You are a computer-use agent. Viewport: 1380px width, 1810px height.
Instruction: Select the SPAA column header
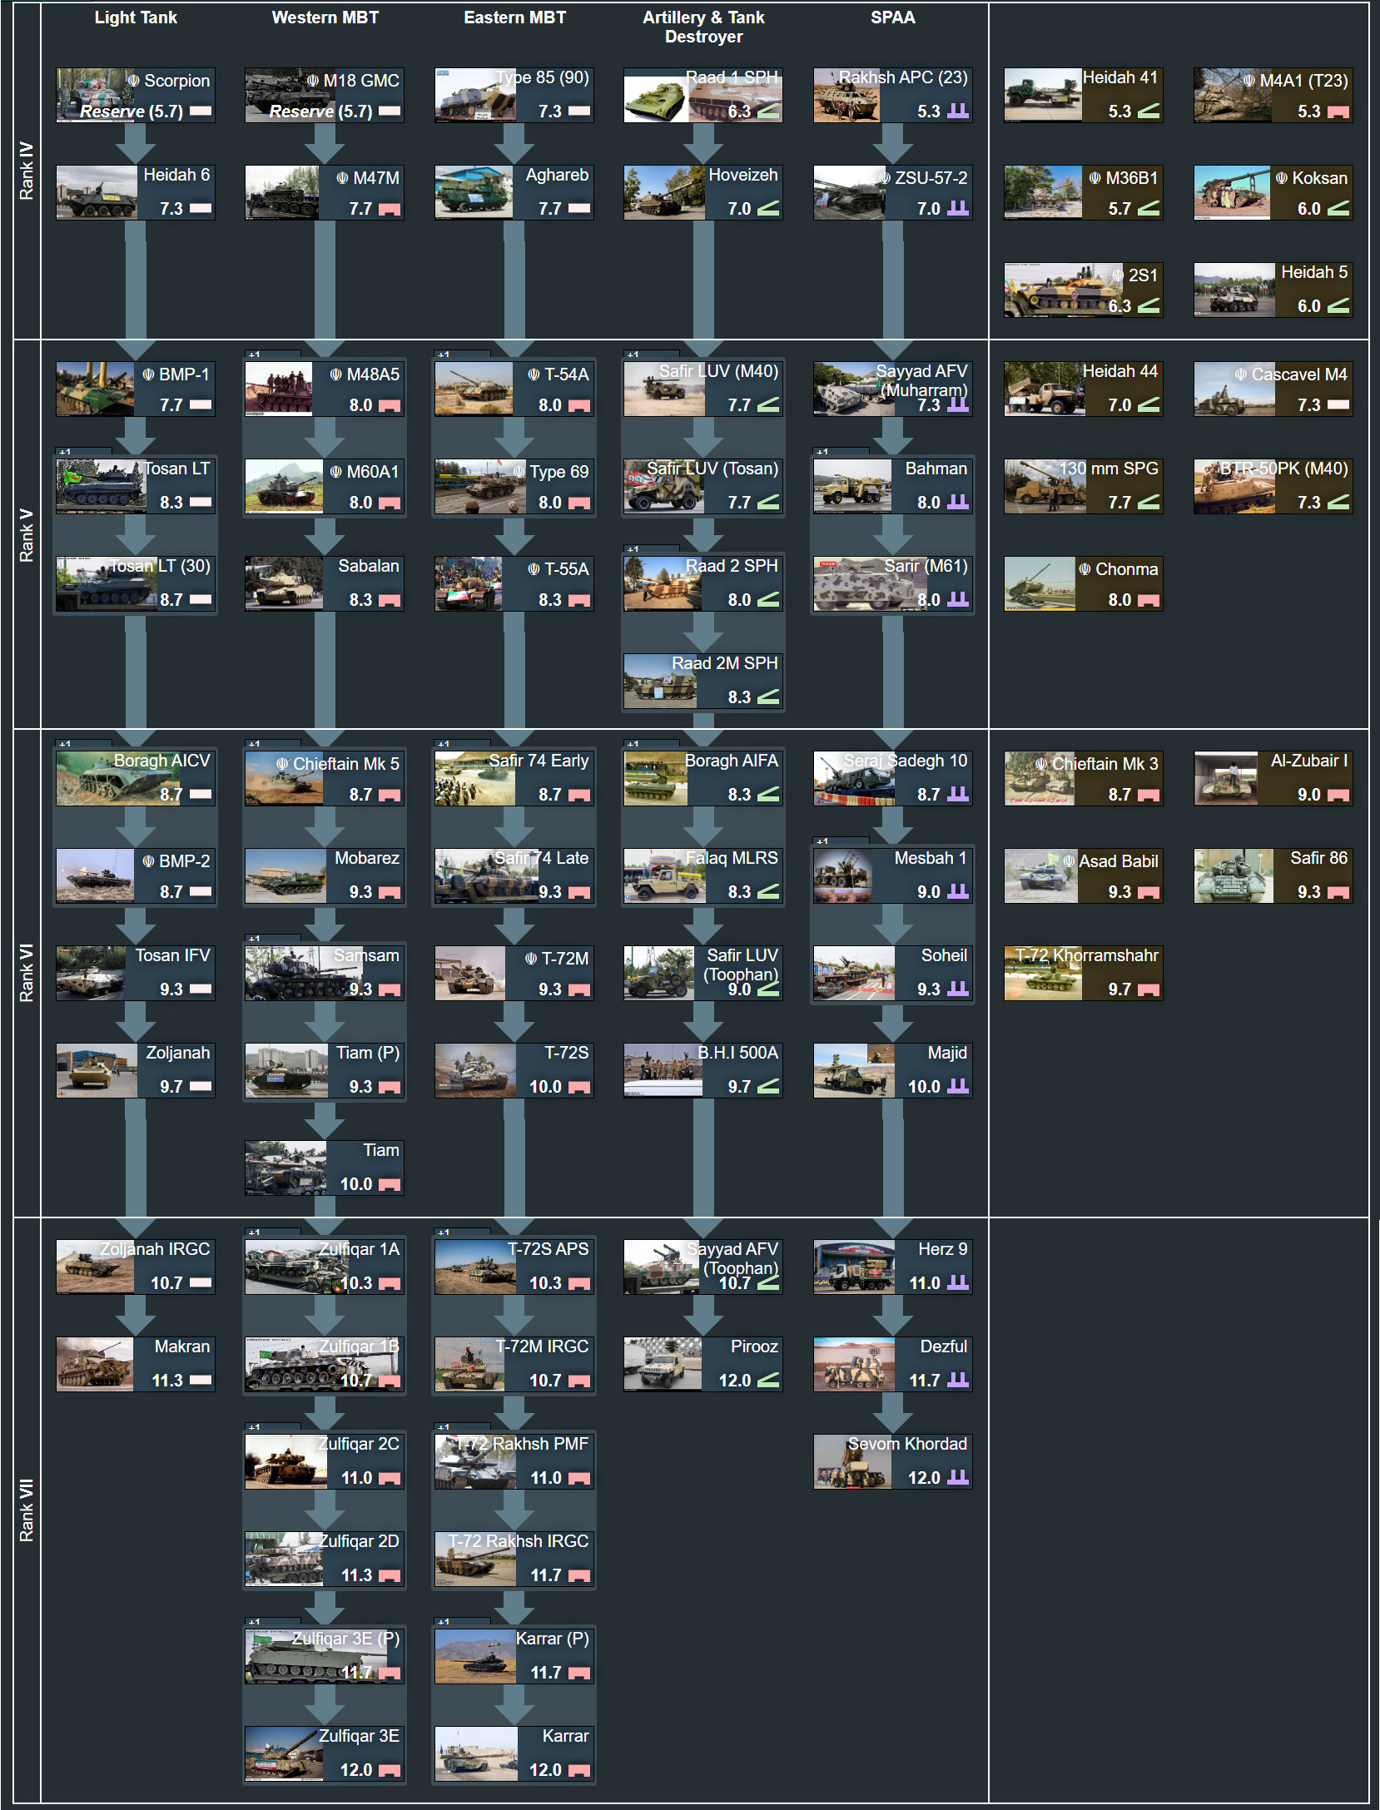click(x=893, y=17)
